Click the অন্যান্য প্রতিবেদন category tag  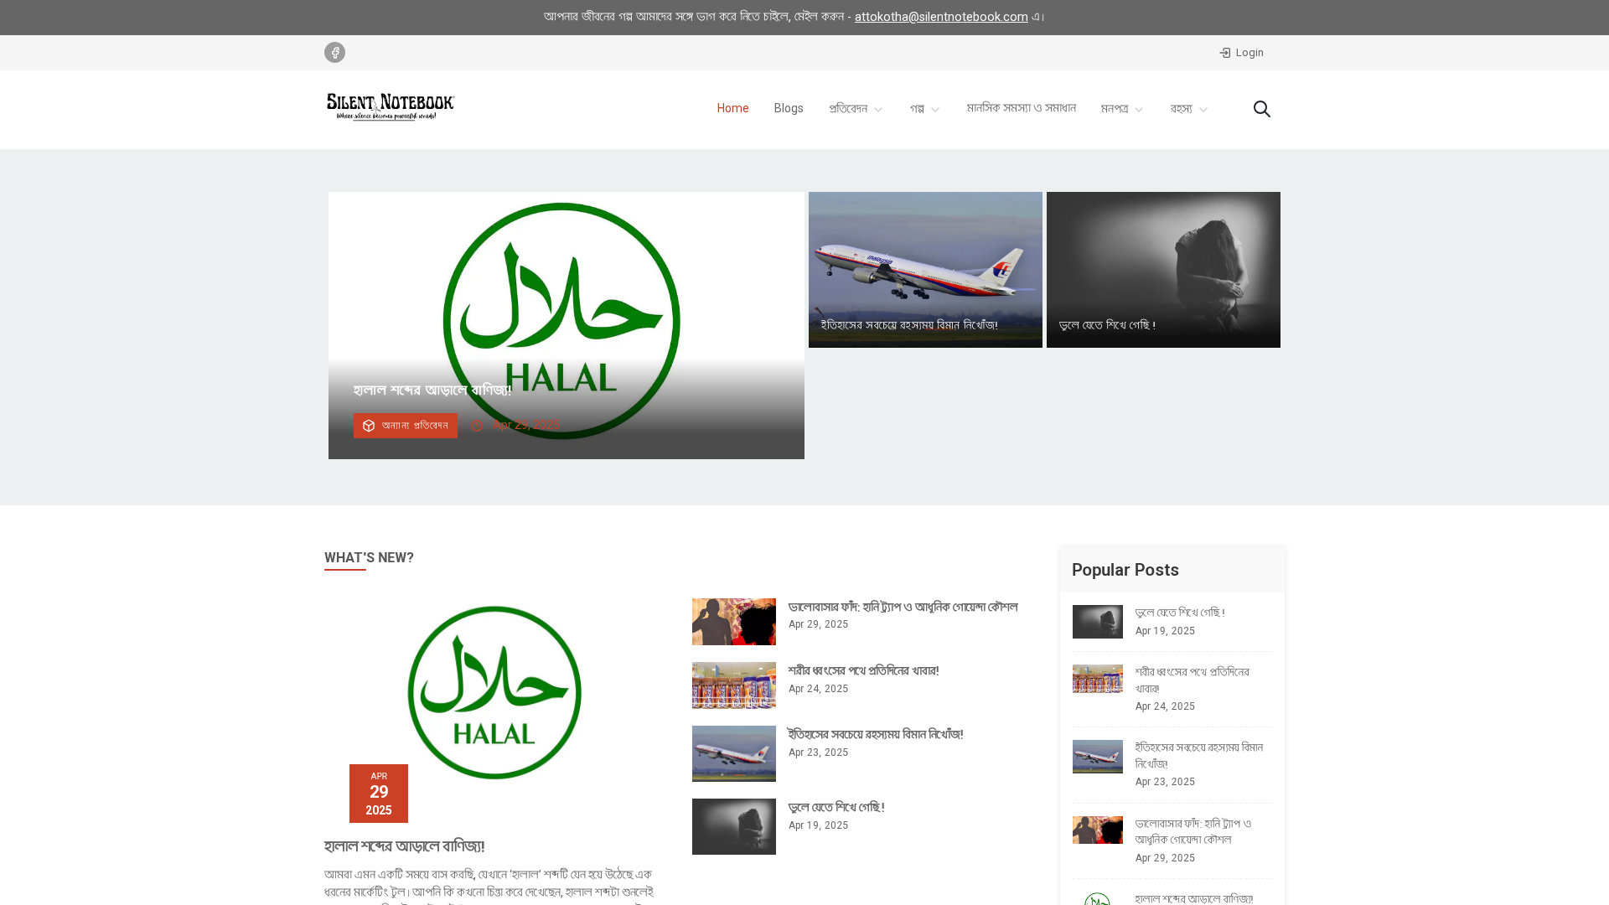click(406, 426)
